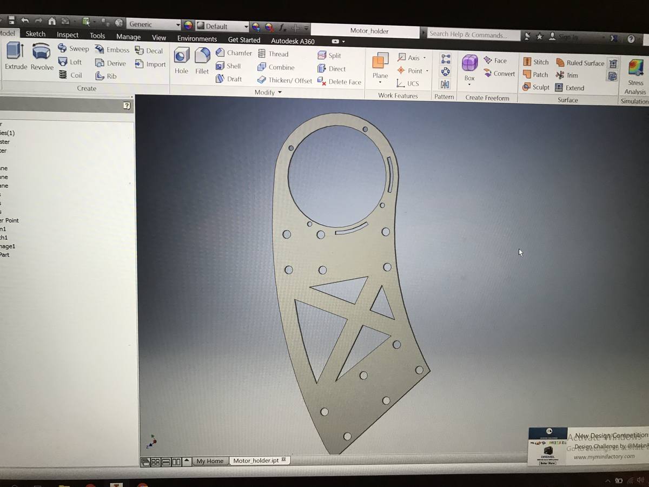Insert a UCS
649x487 pixels.
[408, 83]
